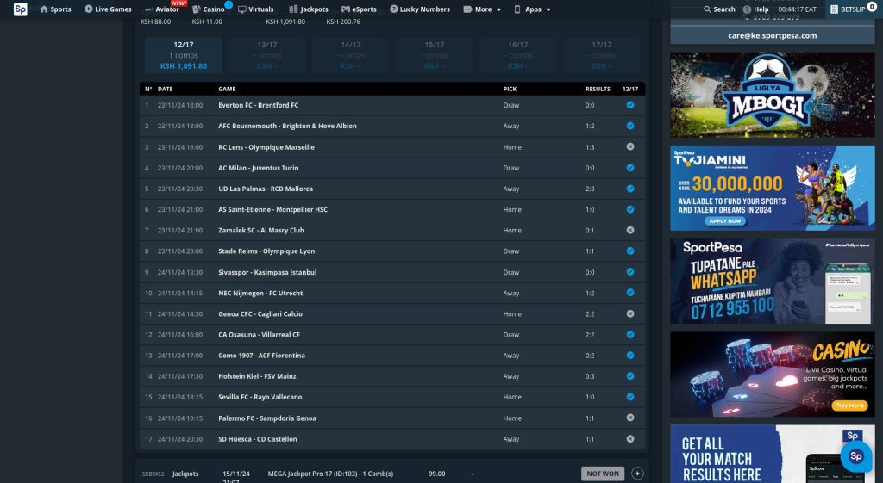Click cross icon for Genoa CFC - Cagliari row

(630, 313)
